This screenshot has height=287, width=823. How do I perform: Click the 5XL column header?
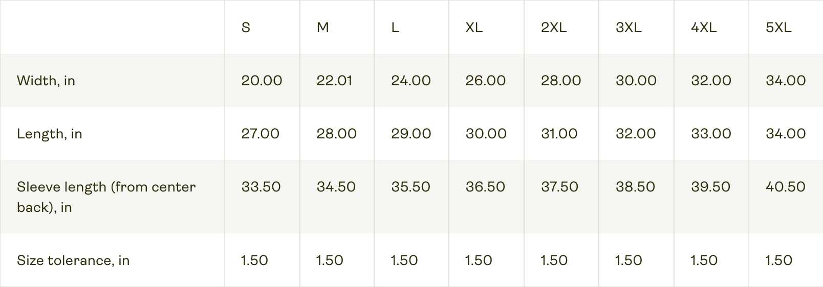(x=778, y=28)
